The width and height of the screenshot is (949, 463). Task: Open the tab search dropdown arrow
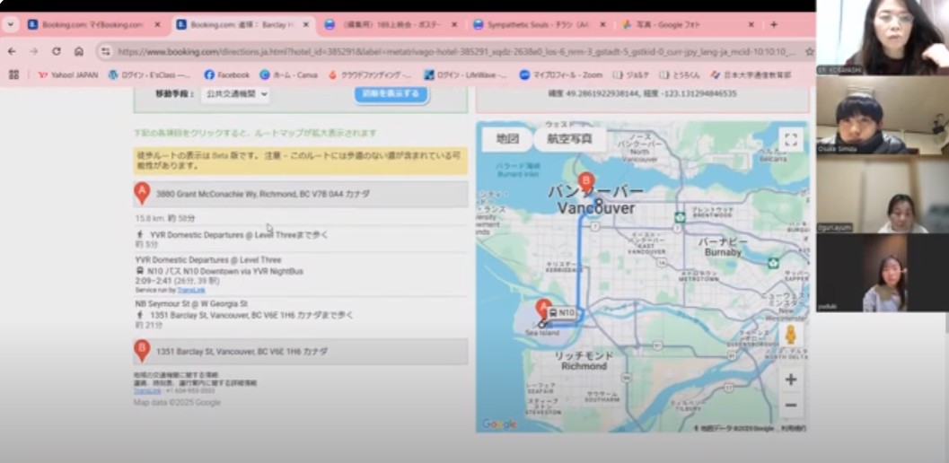11,24
